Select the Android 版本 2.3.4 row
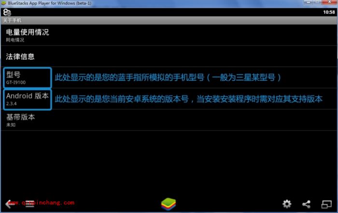The height and width of the screenshot is (213, 338). (169, 99)
